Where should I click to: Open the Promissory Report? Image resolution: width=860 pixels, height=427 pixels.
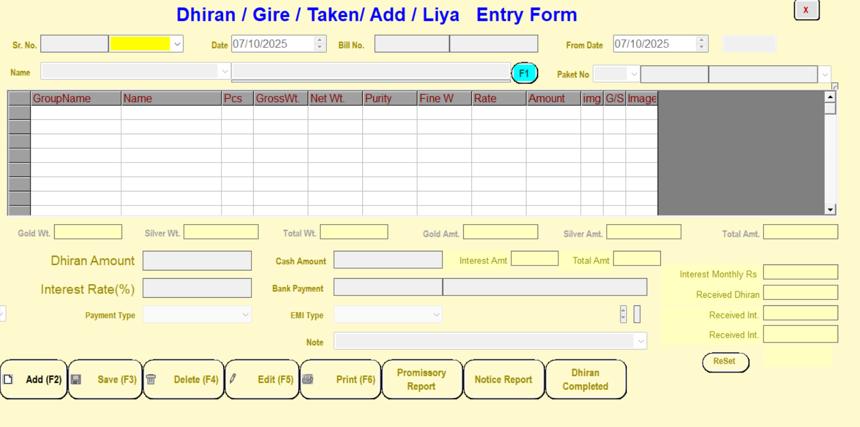coord(422,380)
